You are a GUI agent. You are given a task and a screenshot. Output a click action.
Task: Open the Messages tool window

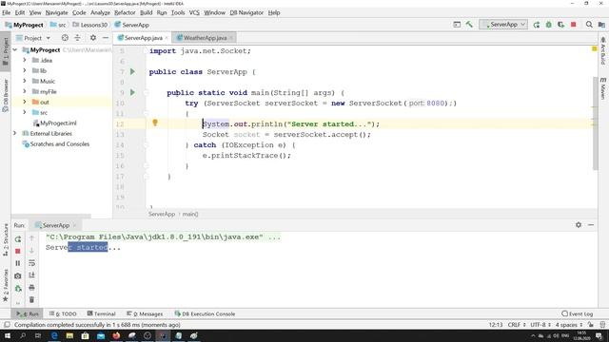coord(145,313)
